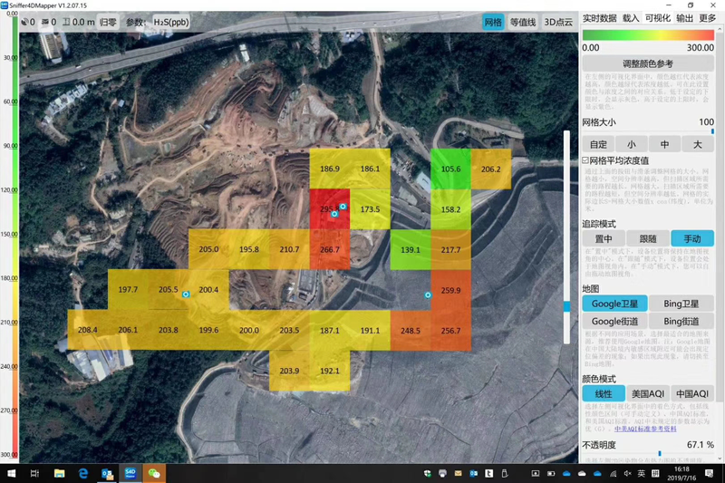Click the 266.7 grid cell
Screen dimensions: 725x483
(330, 249)
